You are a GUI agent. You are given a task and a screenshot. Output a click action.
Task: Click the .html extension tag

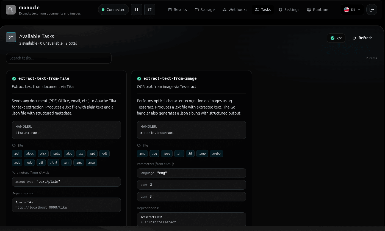(x=54, y=163)
